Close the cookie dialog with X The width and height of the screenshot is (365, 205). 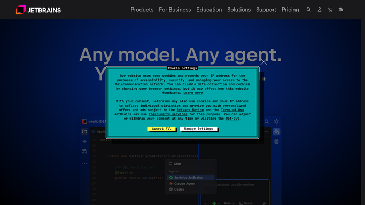(263, 62)
